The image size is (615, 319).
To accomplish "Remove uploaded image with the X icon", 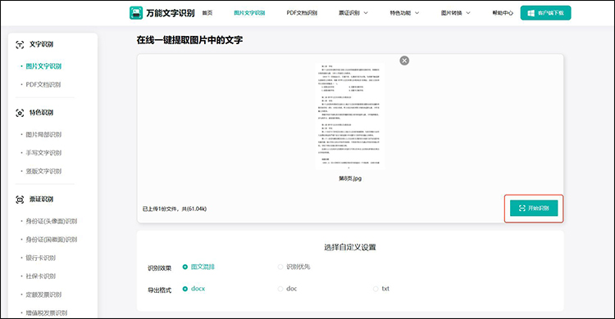I will pyautogui.click(x=404, y=61).
